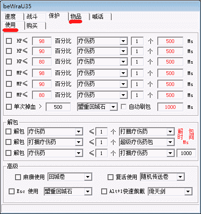201x214 pixels.
Task: Click the HP≤90 percentage input field
Action: 41,51
